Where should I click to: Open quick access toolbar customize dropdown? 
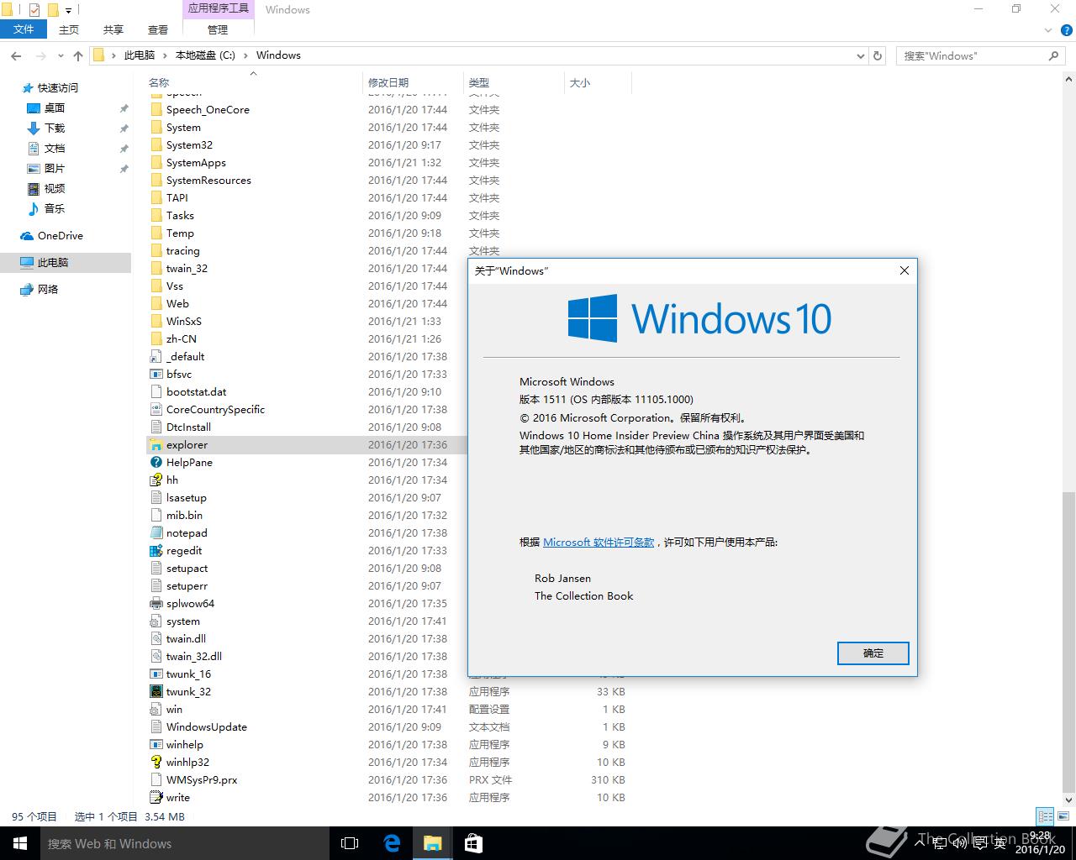click(x=69, y=10)
